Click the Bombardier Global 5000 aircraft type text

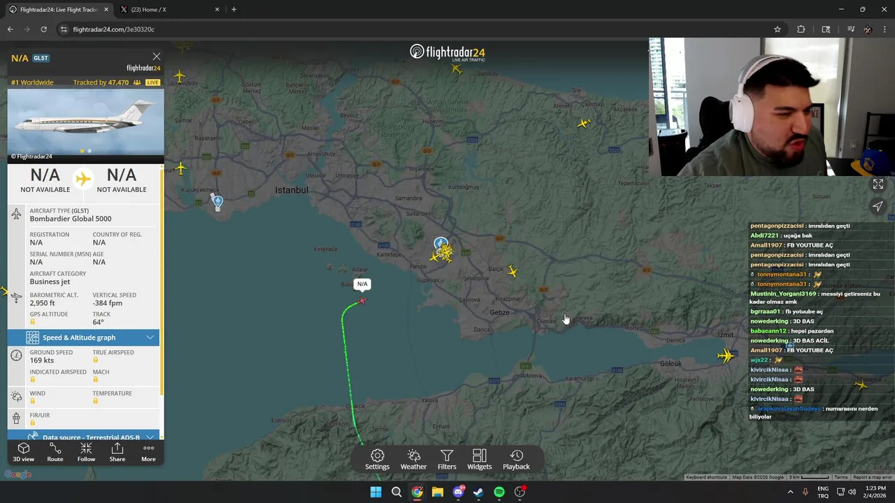pyautogui.click(x=71, y=219)
